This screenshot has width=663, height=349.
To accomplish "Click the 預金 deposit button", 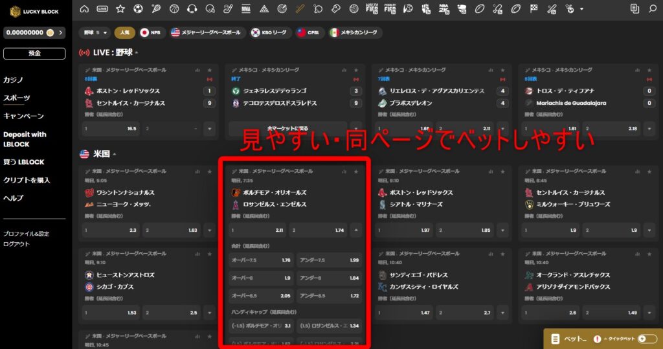I will click(34, 53).
